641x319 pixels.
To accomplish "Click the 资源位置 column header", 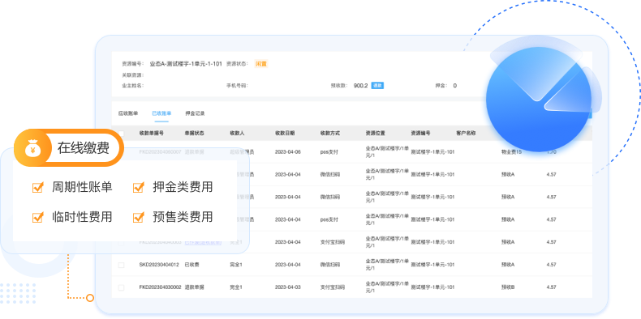I will point(376,134).
